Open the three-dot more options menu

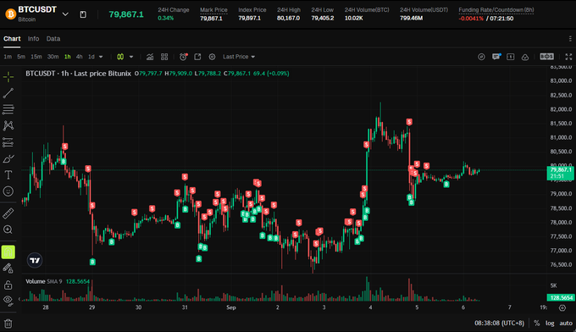coord(570,39)
